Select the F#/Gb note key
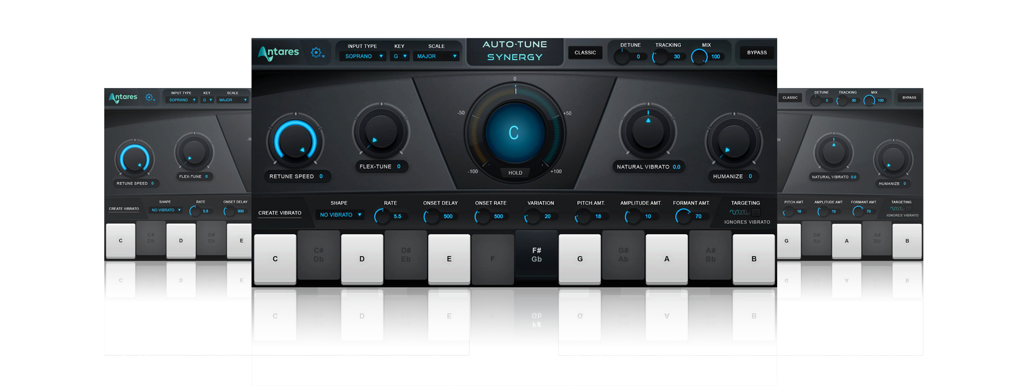 [536, 255]
